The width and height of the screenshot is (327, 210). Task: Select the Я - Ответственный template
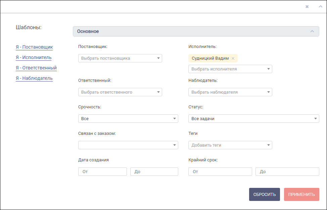pos(36,68)
